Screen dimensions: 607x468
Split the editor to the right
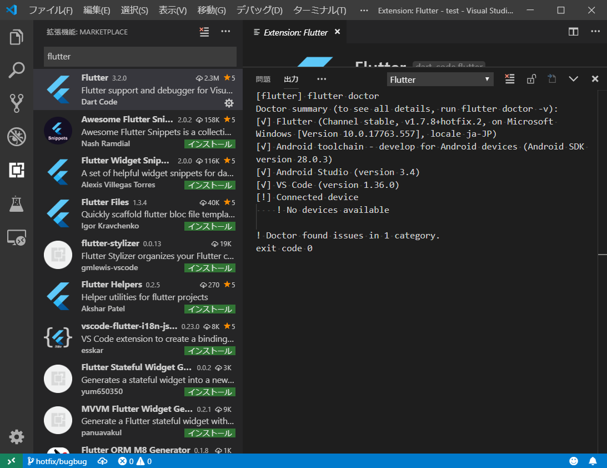coord(573,32)
